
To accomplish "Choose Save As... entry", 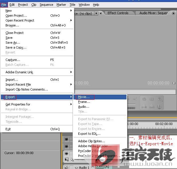I will pos(37,43).
